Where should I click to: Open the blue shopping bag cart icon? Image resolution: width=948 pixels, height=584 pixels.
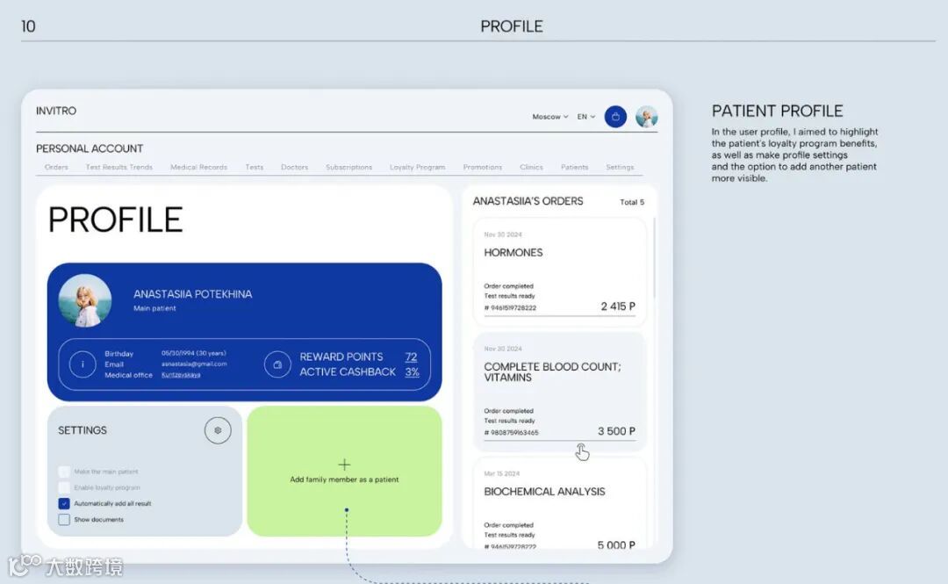tap(615, 117)
